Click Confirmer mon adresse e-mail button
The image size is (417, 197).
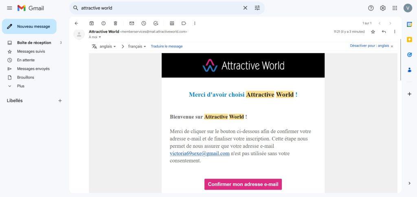pyautogui.click(x=243, y=184)
